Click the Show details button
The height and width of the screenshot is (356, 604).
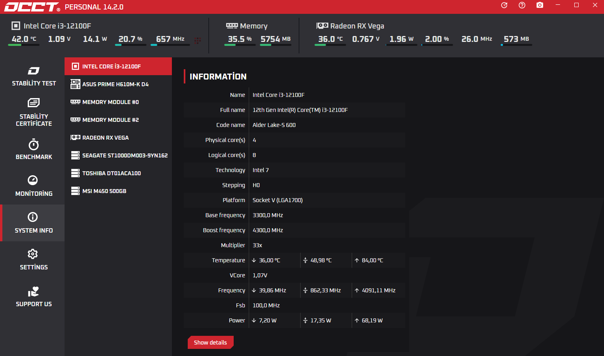coord(210,342)
